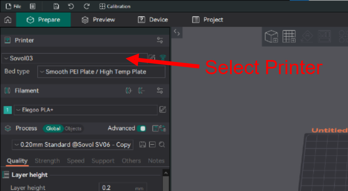Image resolution: width=348 pixels, height=191 pixels.
Task: Click the Add plate grid icon
Action: click(289, 37)
